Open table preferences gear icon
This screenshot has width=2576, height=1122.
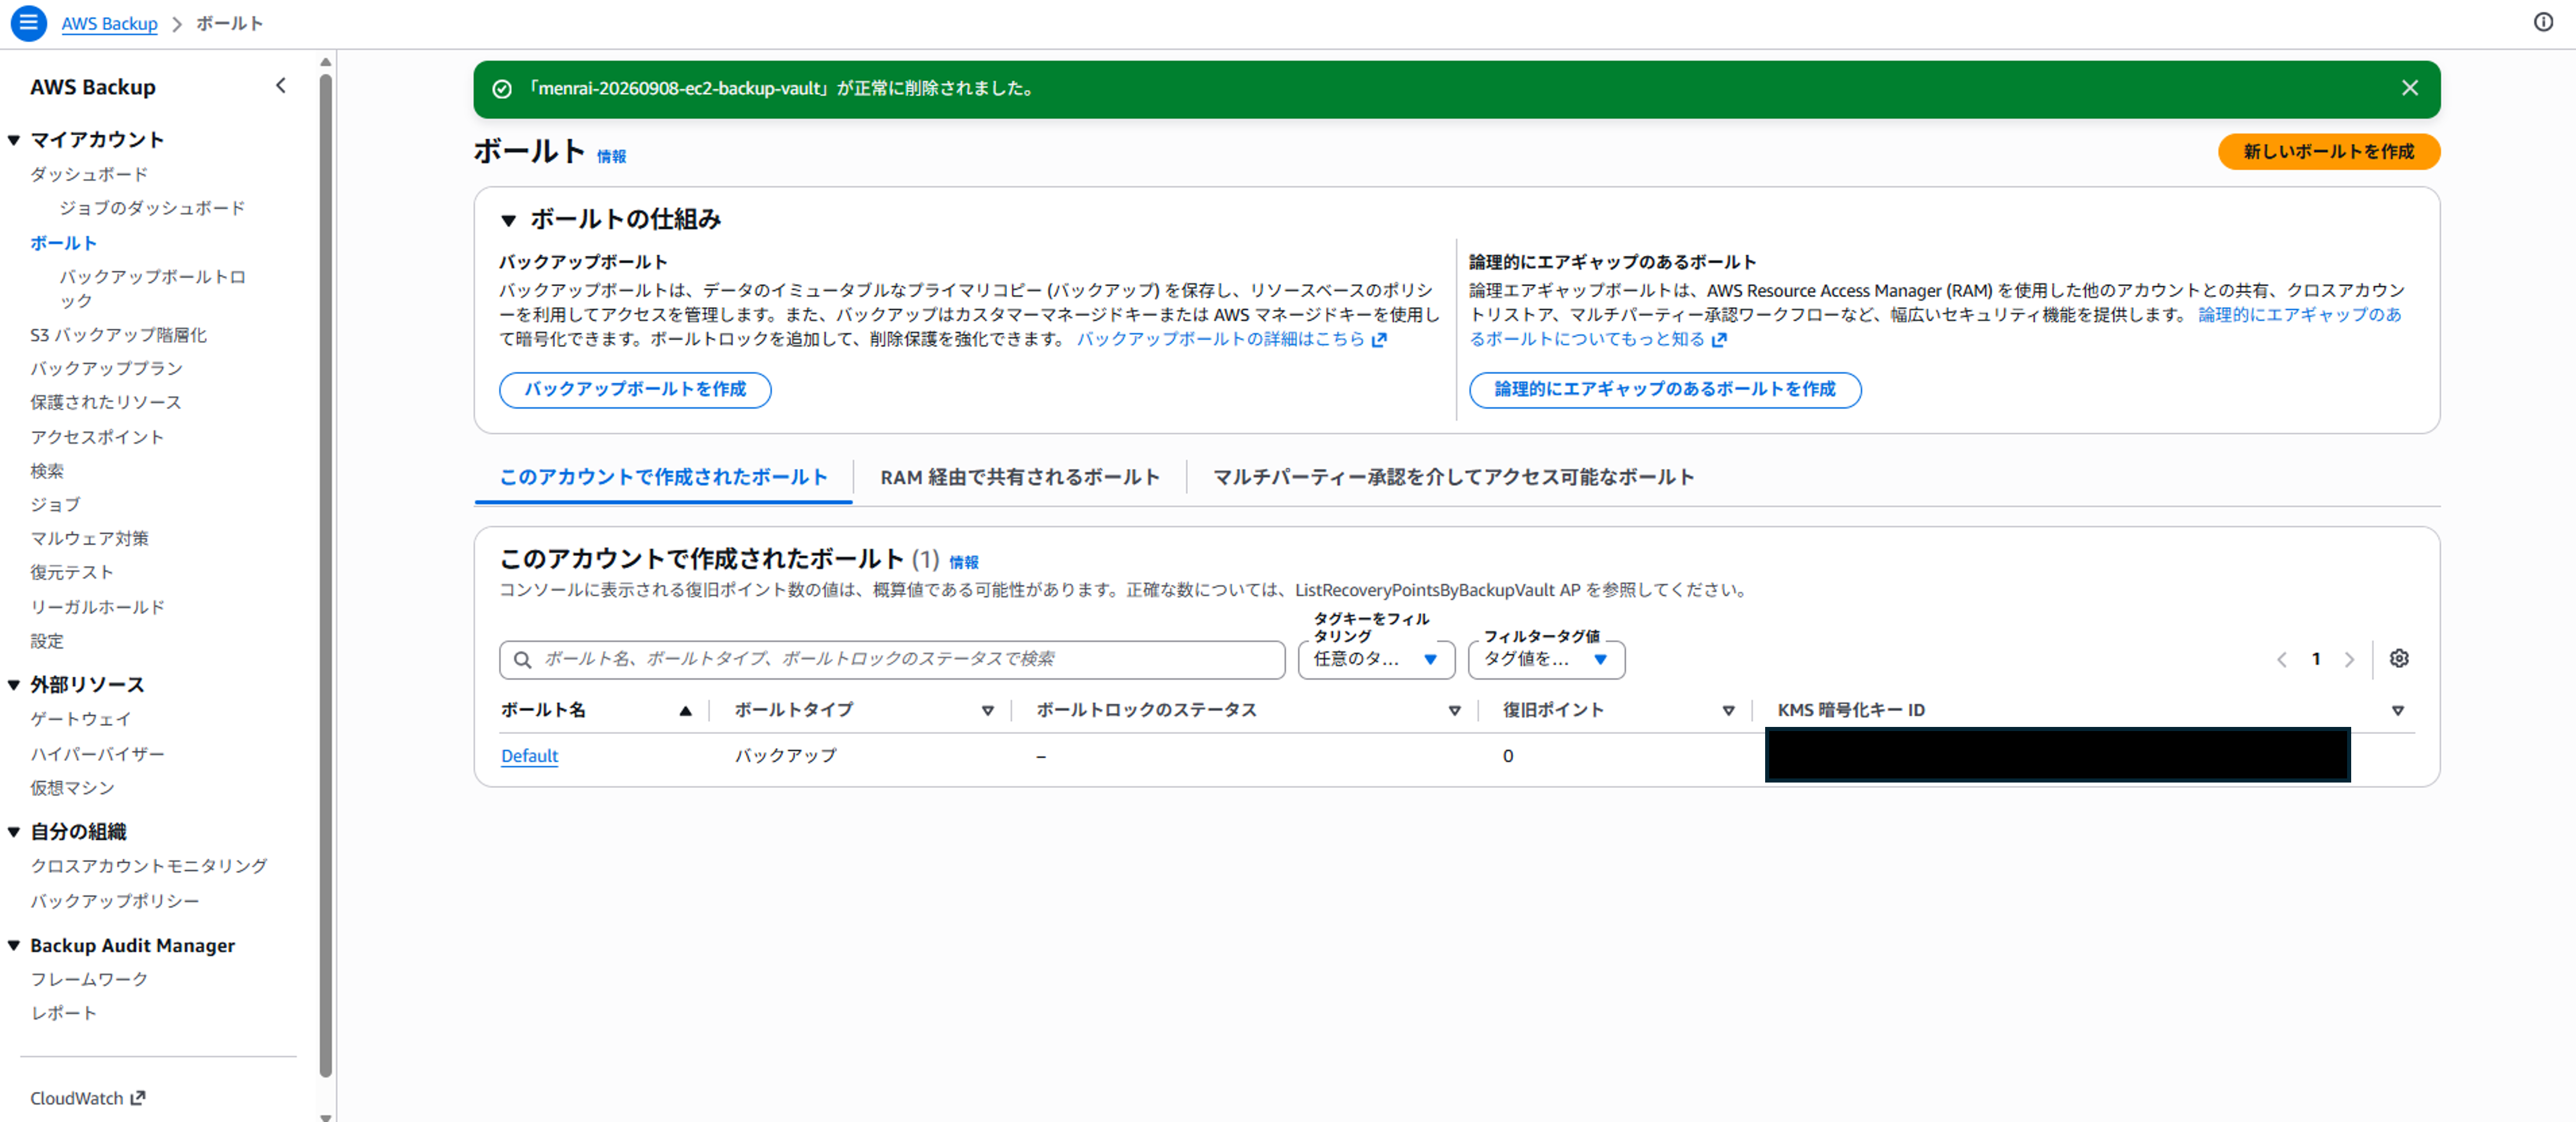pyautogui.click(x=2399, y=658)
